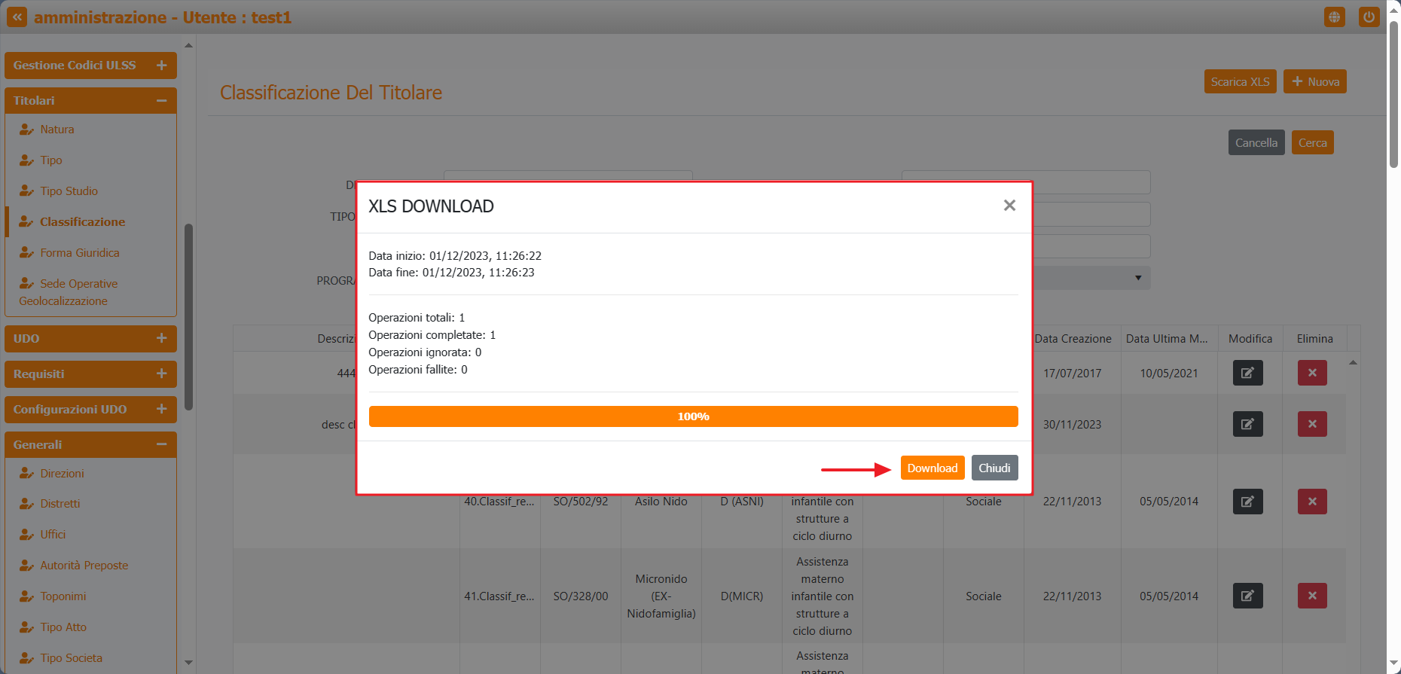Viewport: 1401px width, 674px height.
Task: Open the edit icon for the Asilo Nido row
Action: (1247, 502)
